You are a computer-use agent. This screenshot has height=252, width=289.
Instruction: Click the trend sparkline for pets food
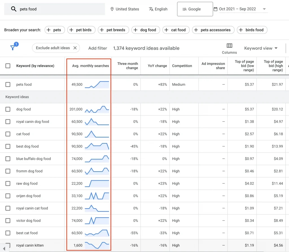click(x=97, y=85)
